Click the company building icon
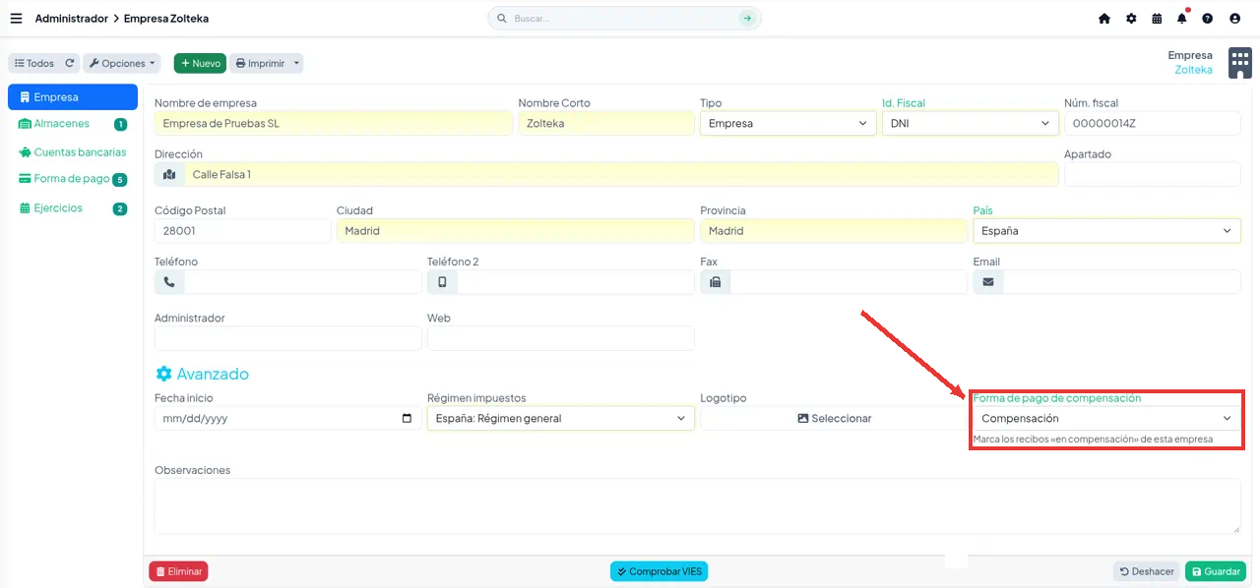 (x=1239, y=62)
